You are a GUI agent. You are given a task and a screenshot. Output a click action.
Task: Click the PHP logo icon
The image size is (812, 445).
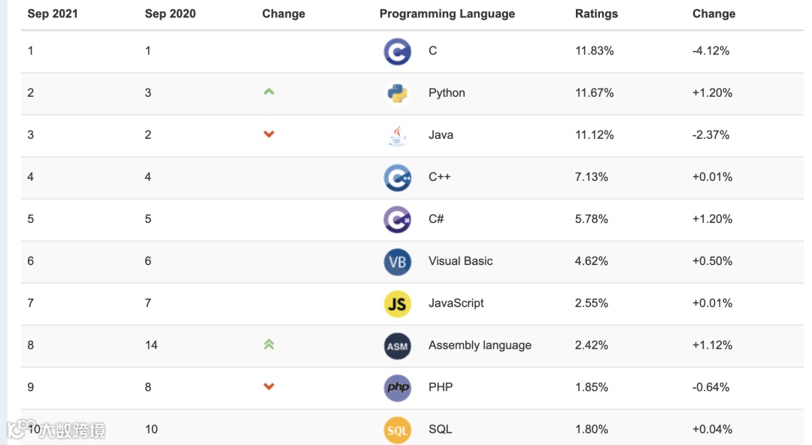coord(397,387)
